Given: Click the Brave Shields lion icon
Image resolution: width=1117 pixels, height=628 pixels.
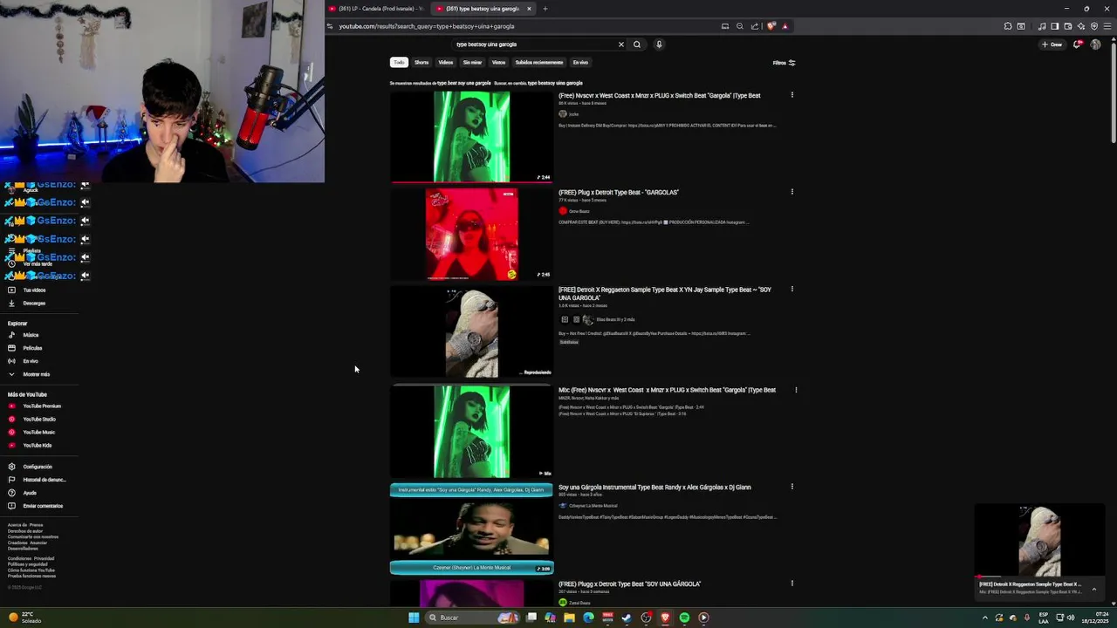Looking at the screenshot, I should click(771, 26).
